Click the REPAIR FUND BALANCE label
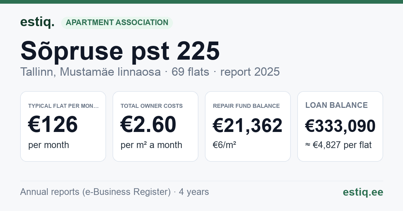Image resolution: width=403 pixels, height=211 pixels. (246, 106)
